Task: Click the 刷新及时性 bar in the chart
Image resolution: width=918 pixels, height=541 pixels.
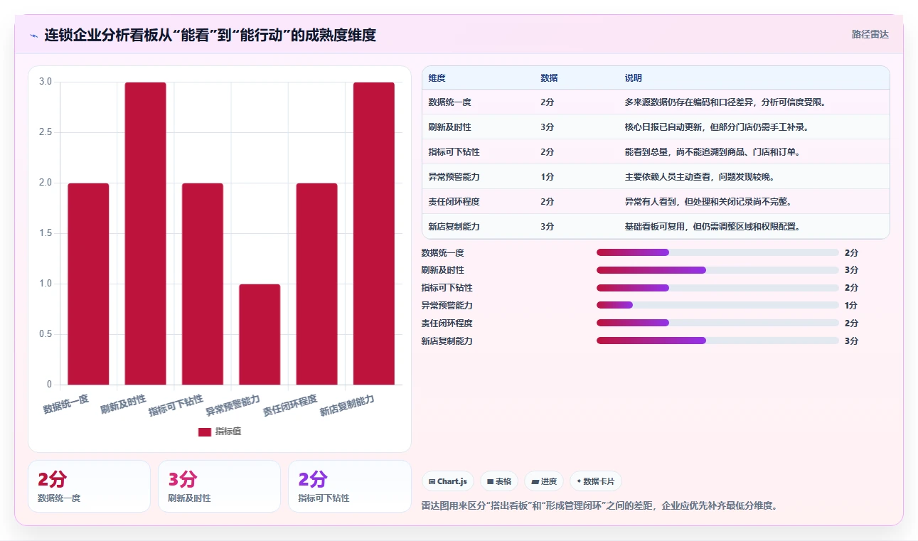Action: [x=145, y=233]
